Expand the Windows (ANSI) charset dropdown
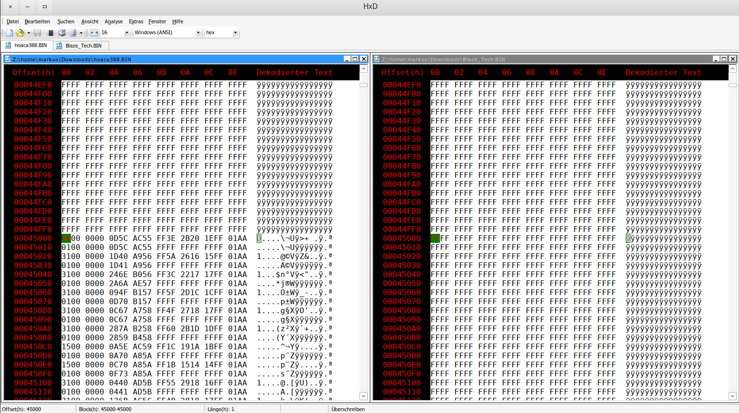The height and width of the screenshot is (413, 739). 198,33
